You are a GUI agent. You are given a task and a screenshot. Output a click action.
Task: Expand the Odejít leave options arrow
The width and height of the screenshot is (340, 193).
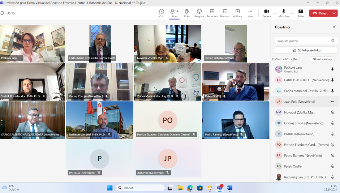334,13
